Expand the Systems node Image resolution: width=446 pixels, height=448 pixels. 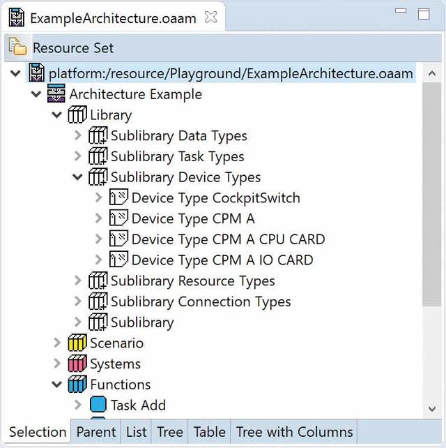(57, 364)
